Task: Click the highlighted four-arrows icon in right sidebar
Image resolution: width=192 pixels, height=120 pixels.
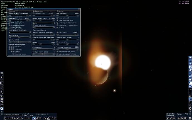Action: click(190, 99)
